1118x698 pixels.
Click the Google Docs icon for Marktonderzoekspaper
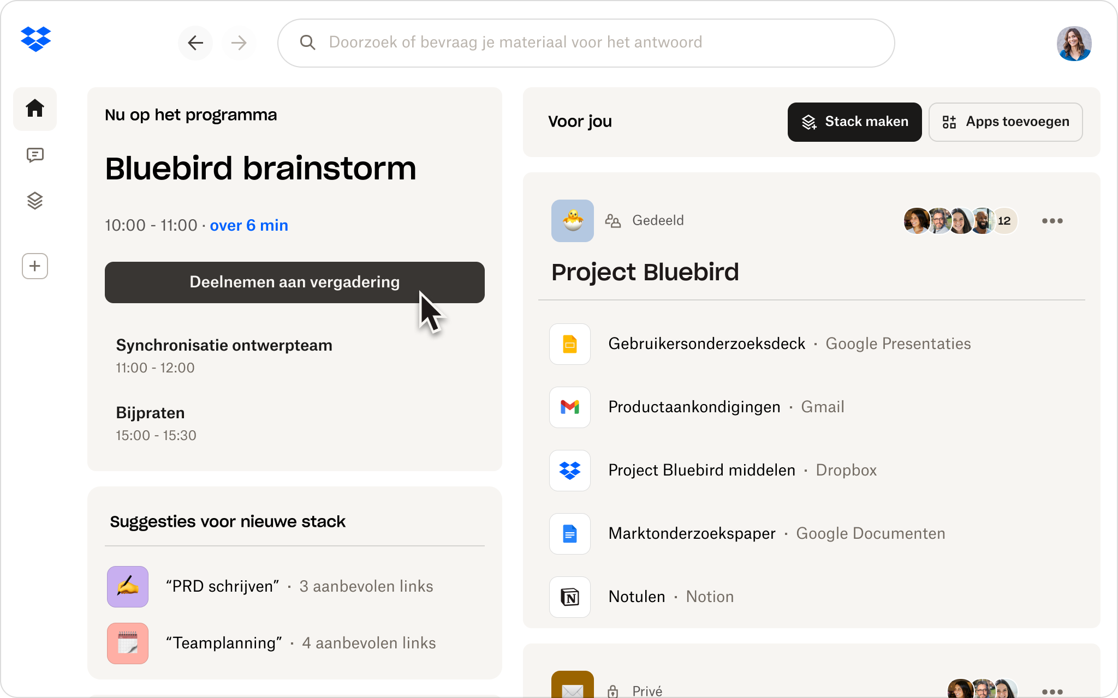(x=570, y=534)
